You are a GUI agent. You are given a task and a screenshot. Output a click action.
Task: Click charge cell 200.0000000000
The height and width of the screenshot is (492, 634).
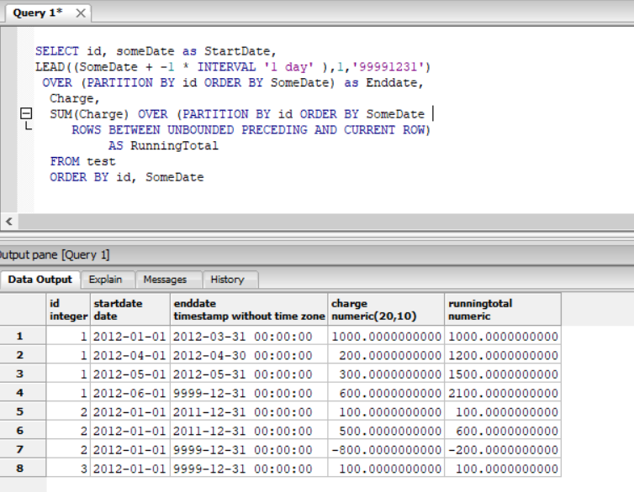[x=386, y=355]
